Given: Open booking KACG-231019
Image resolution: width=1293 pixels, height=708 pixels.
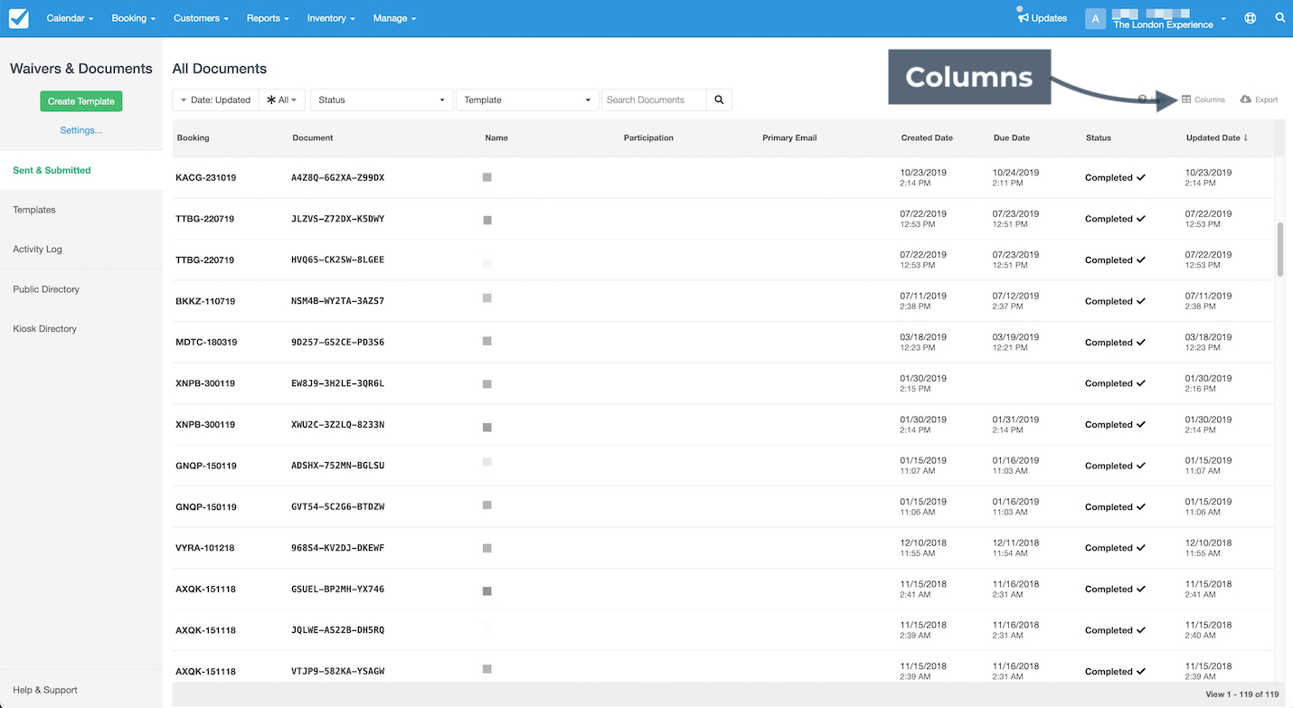Looking at the screenshot, I should [205, 177].
